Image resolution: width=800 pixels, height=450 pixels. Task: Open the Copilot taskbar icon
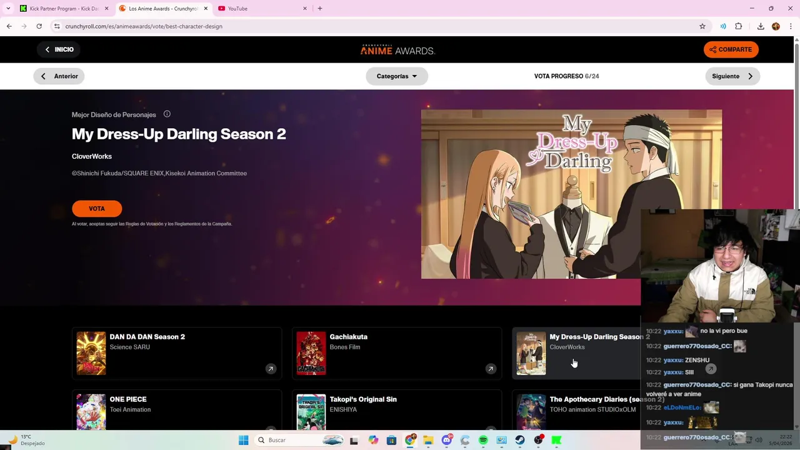tap(373, 440)
